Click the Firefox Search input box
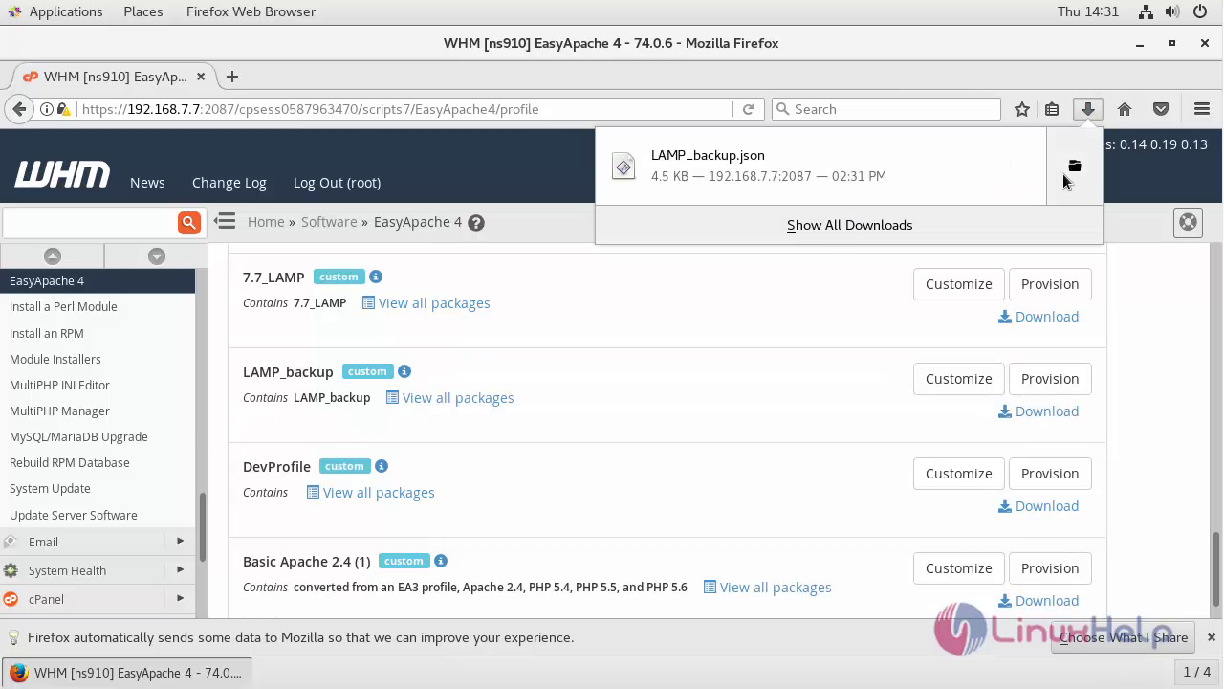1224x689 pixels. 885,109
